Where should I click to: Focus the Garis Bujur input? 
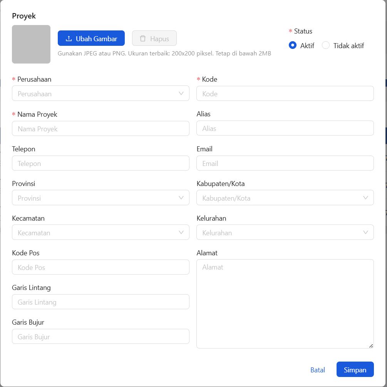tap(101, 337)
